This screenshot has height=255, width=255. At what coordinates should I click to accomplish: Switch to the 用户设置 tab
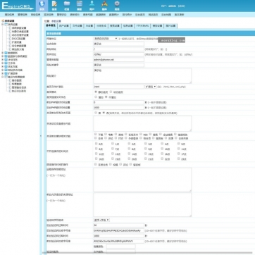tap(64, 26)
